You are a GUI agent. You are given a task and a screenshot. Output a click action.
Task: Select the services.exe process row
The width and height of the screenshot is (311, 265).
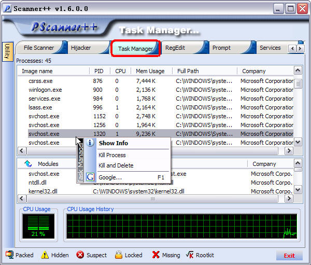pyautogui.click(x=155, y=99)
